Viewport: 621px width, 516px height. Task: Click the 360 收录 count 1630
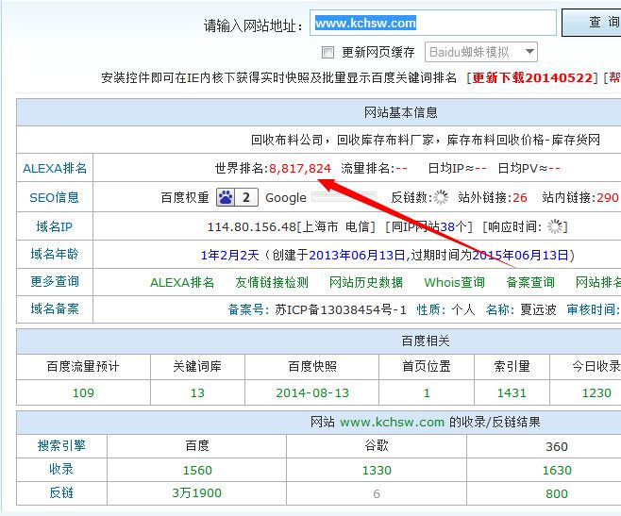557,469
